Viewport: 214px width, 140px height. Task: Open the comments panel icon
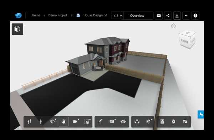click(159, 16)
